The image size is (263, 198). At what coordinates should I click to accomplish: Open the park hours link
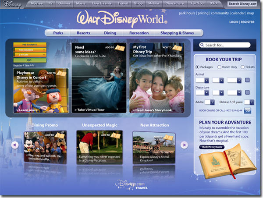[x=187, y=13]
